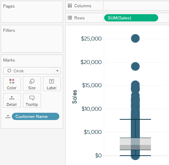Click the Filters shelf area
Screen dimensions: 169x165
tap(32, 39)
